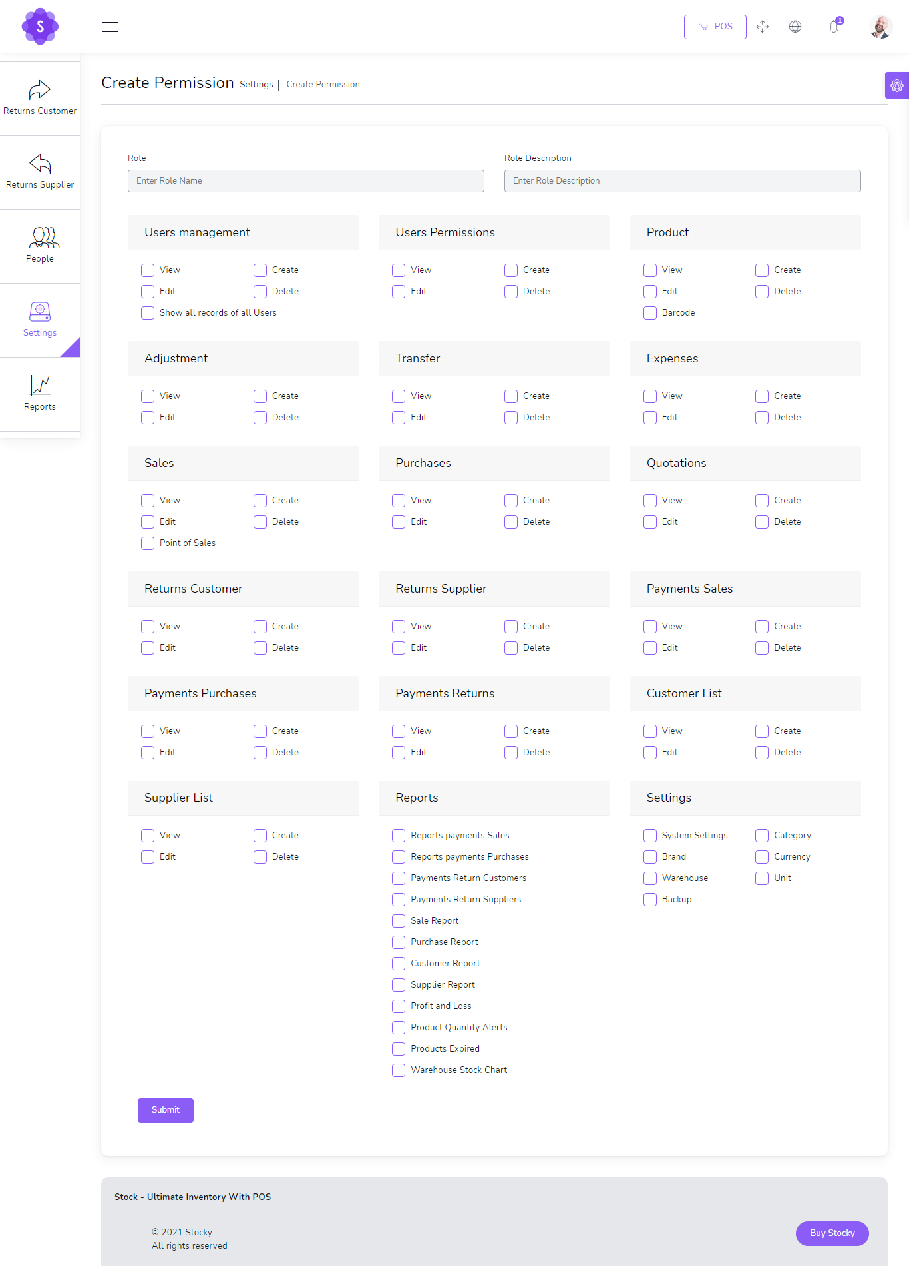Open the People sidebar section
Screen dimensions: 909x1266
click(40, 246)
